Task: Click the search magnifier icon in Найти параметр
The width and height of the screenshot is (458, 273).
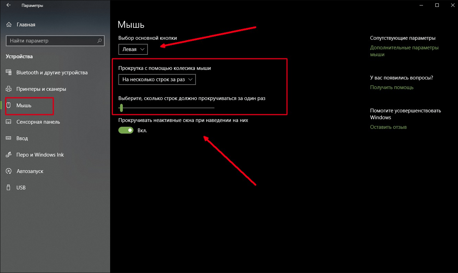Action: 99,41
